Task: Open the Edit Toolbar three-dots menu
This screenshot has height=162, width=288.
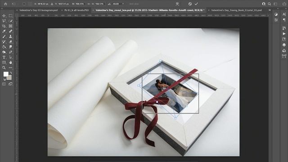Action: click(x=11, y=67)
